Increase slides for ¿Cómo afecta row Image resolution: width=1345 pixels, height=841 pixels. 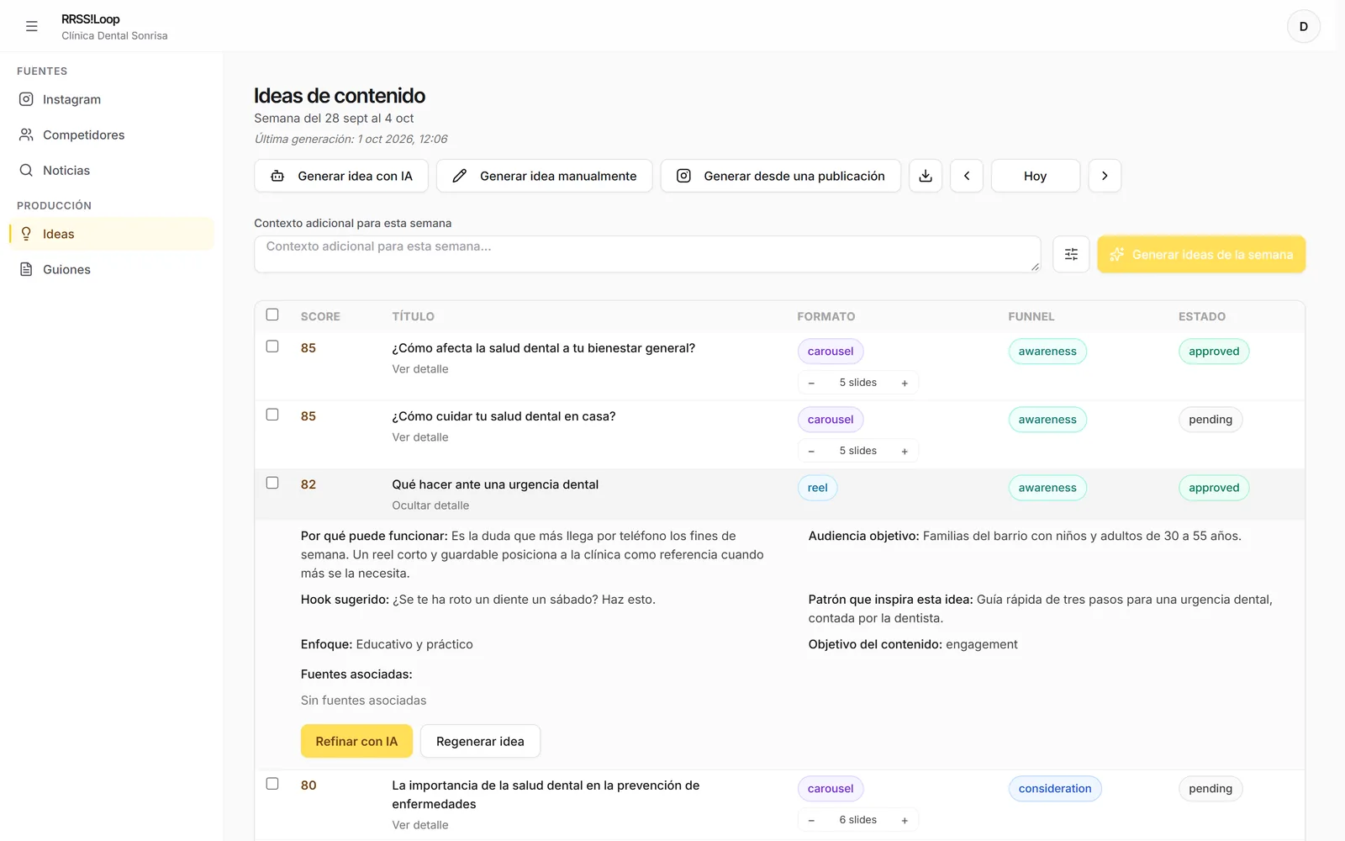tap(905, 383)
